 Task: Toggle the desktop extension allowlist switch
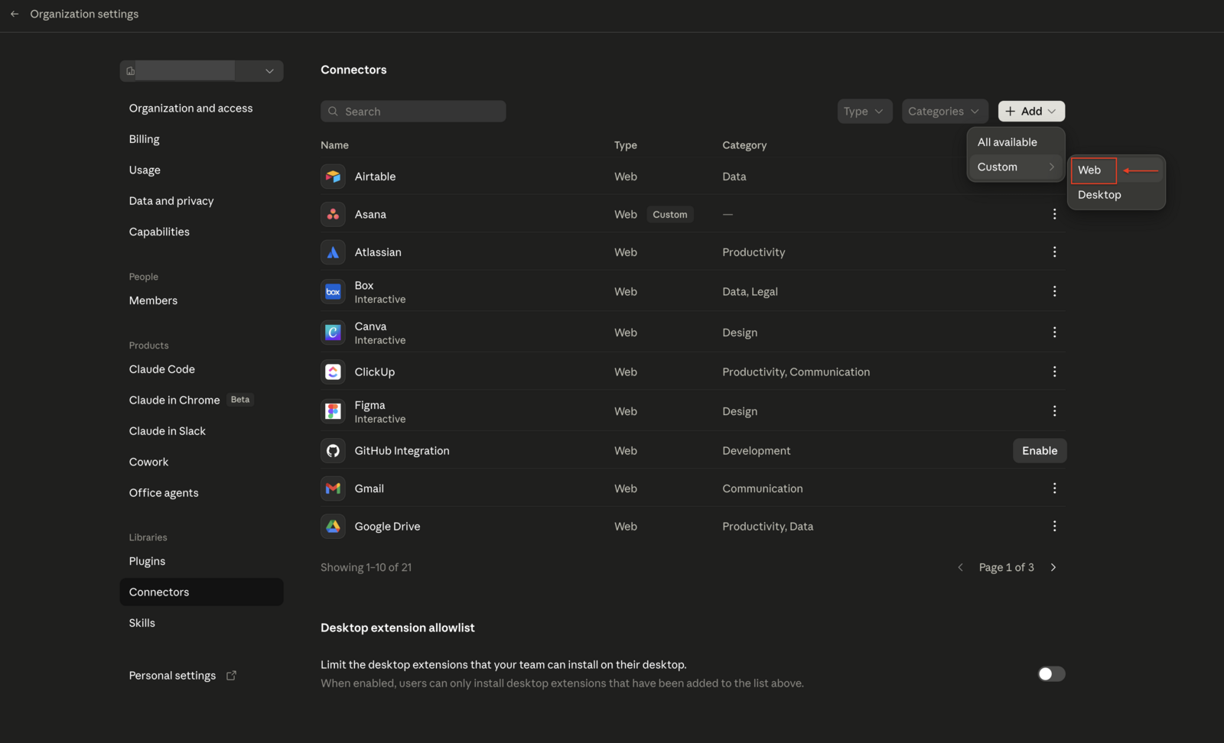[x=1051, y=674]
